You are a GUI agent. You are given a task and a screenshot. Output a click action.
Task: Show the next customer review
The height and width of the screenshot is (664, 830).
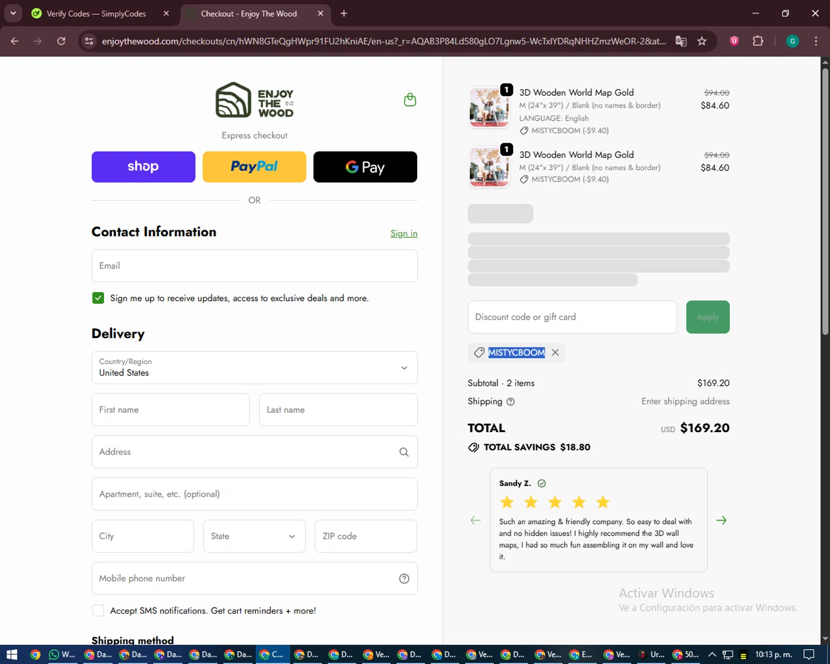pyautogui.click(x=721, y=520)
